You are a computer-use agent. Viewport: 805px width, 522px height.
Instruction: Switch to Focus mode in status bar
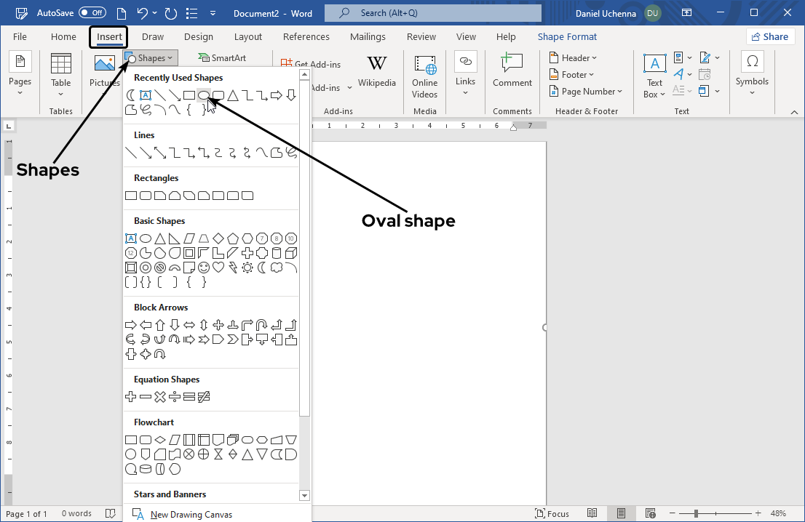[x=552, y=514]
